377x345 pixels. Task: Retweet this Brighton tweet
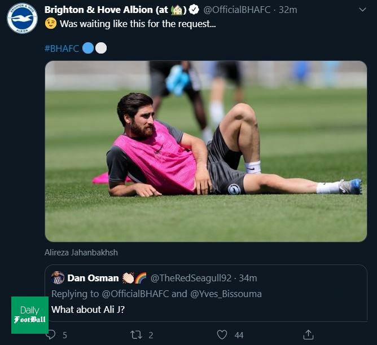136,335
